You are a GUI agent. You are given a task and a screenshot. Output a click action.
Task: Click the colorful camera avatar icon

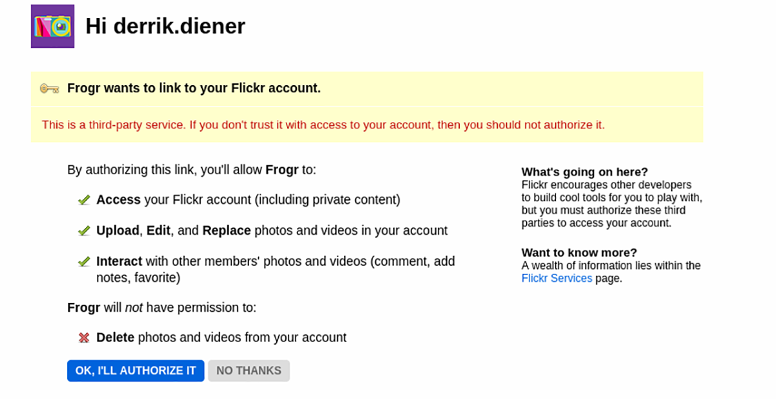click(x=52, y=26)
